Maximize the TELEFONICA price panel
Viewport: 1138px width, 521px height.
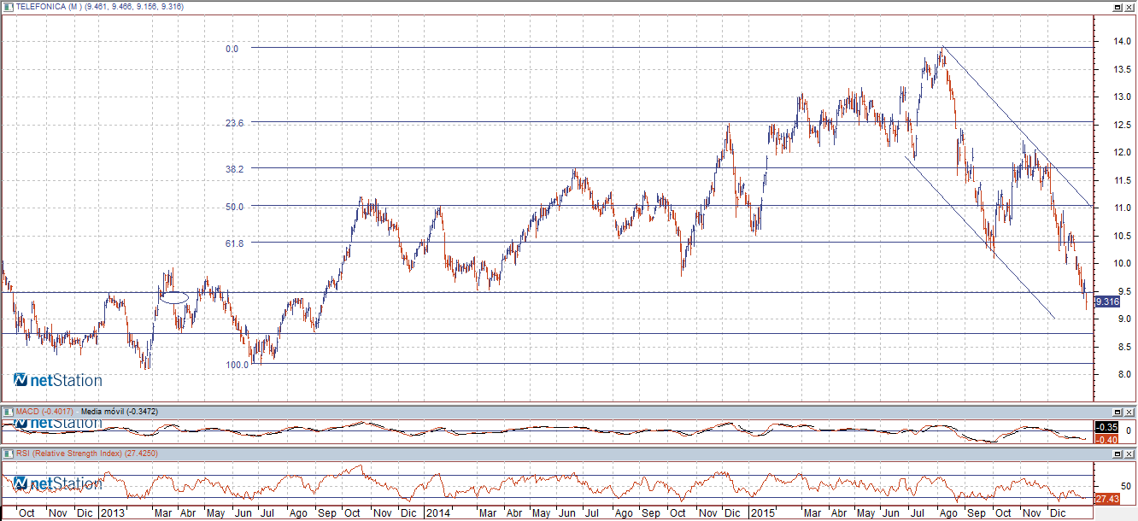click(1117, 7)
